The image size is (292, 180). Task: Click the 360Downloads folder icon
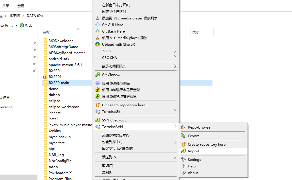[x=45, y=41]
